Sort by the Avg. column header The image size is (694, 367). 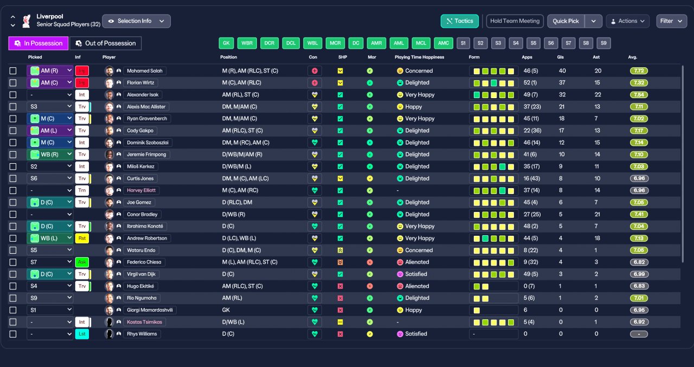633,57
